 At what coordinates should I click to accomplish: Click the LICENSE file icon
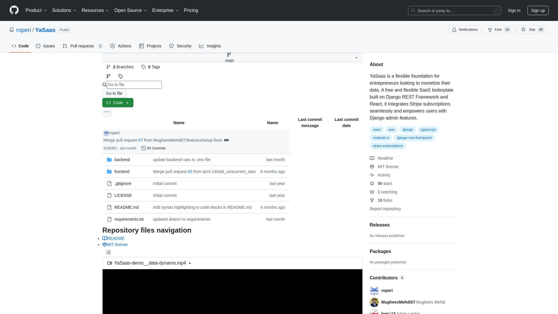[109, 195]
